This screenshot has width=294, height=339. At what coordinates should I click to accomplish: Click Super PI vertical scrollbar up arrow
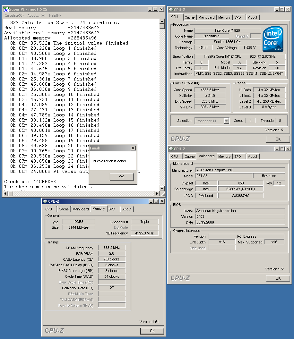(x=162, y=21)
